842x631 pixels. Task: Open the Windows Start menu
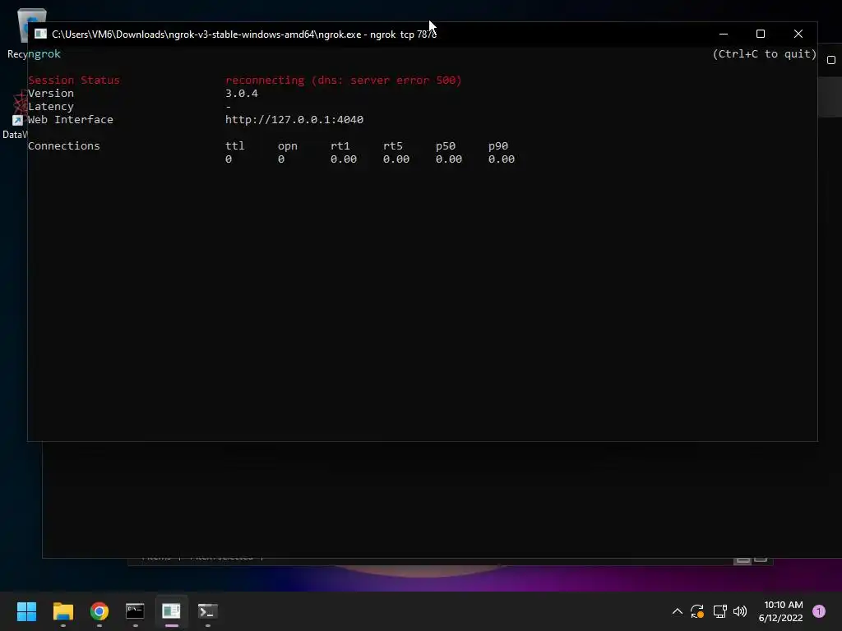click(x=26, y=611)
